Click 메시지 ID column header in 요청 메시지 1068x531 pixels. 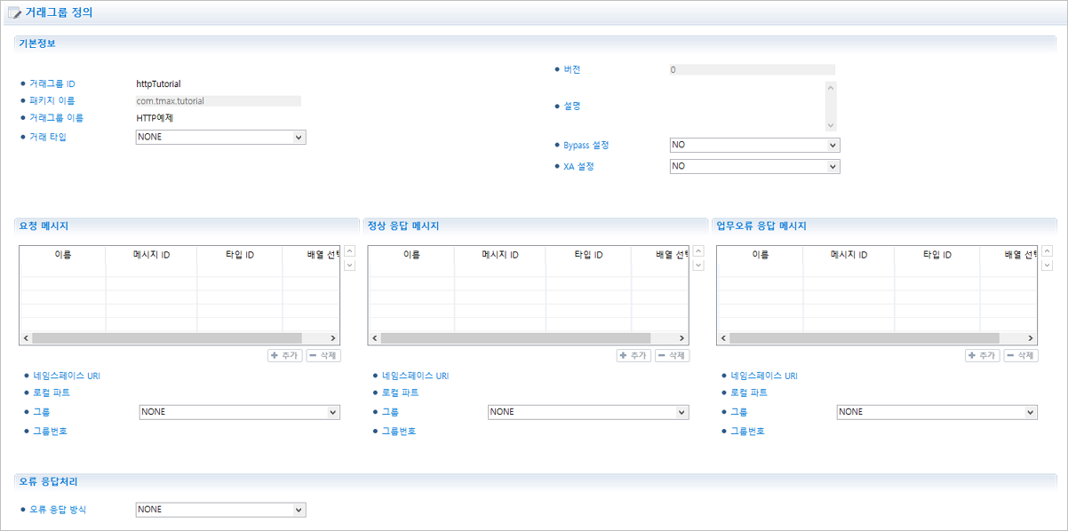point(151,255)
